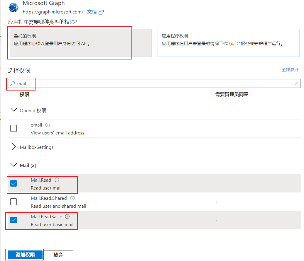Click the 需要管理员同意 column header

click(x=232, y=94)
